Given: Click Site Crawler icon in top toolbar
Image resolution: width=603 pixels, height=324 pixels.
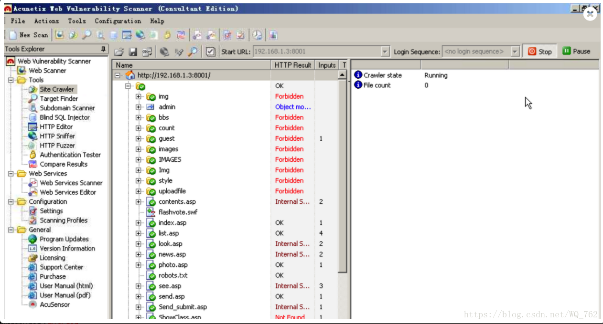Looking at the screenshot, I should coord(73,35).
